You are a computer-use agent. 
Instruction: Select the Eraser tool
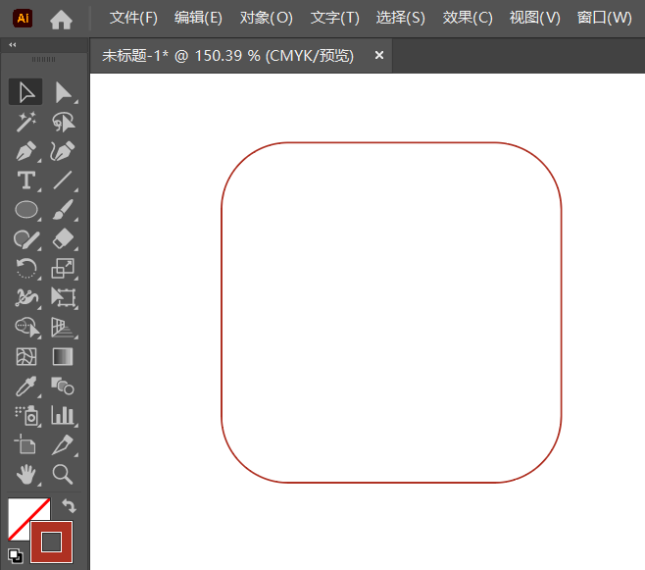[63, 239]
